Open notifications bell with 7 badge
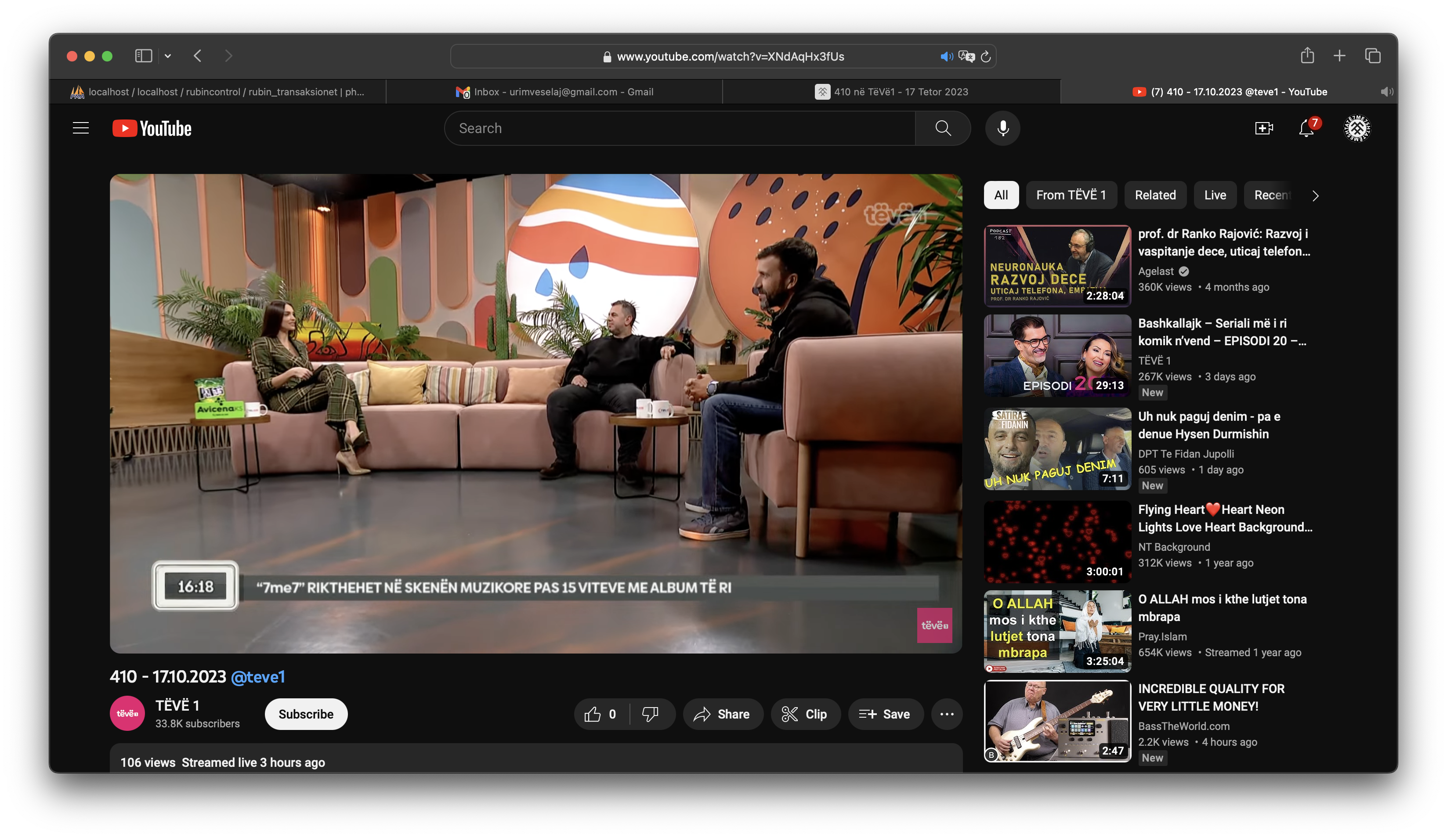 (1306, 128)
